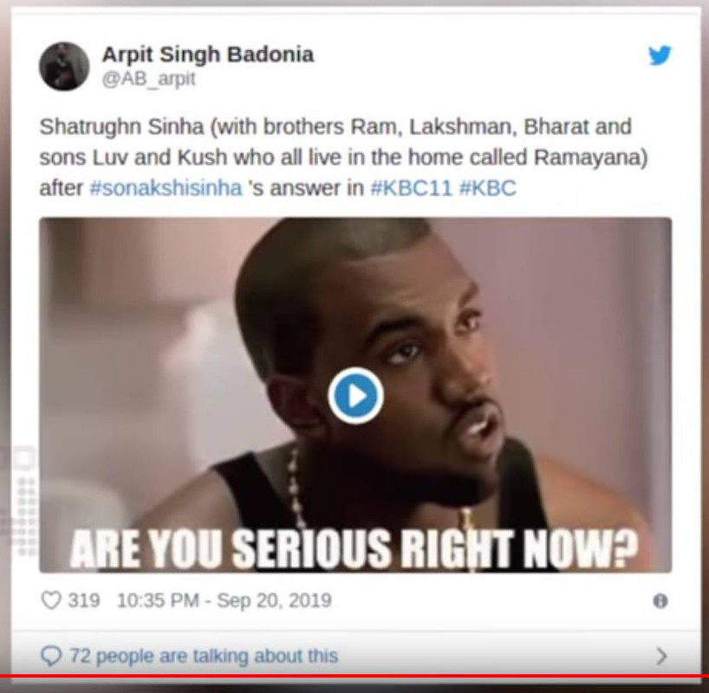This screenshot has height=693, width=709.
Task: Click the word "Ramayana)" in the tweet
Action: 590,158
